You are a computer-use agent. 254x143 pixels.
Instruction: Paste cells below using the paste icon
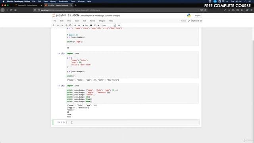pos(70,25)
